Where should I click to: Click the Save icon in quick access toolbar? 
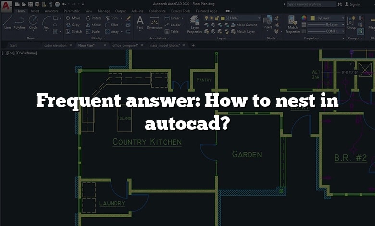tap(30, 4)
